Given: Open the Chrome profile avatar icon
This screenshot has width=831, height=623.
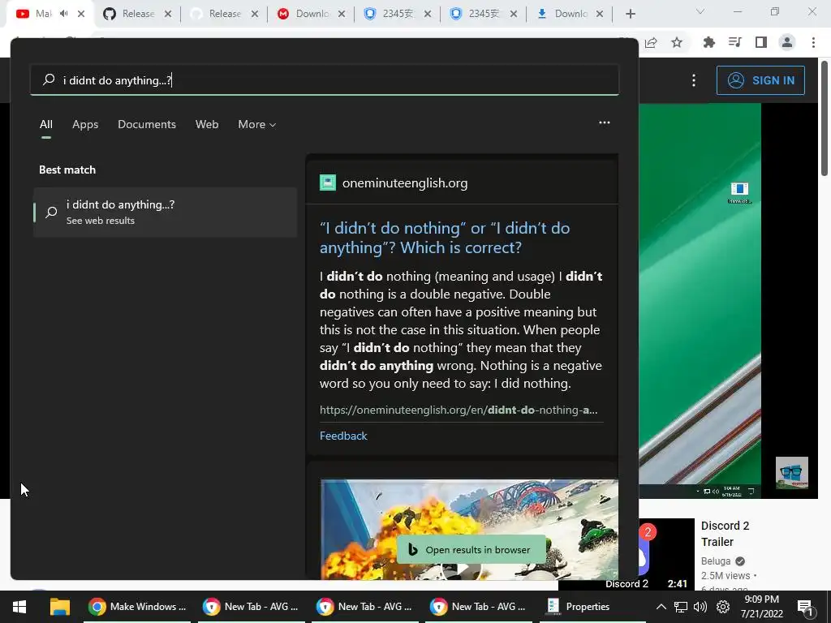Looking at the screenshot, I should (787, 42).
